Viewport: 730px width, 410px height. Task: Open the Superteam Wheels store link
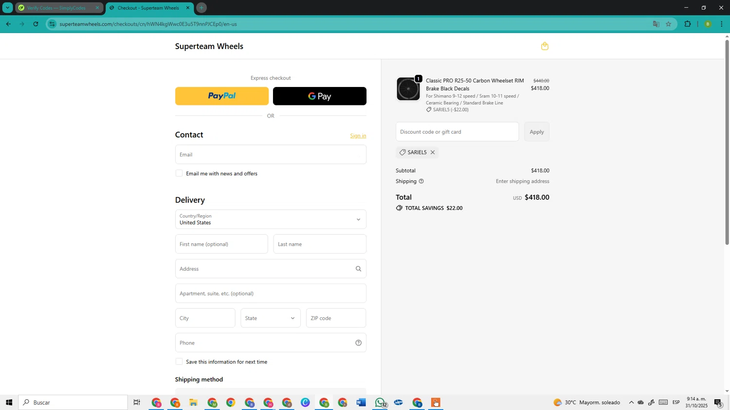pyautogui.click(x=209, y=46)
